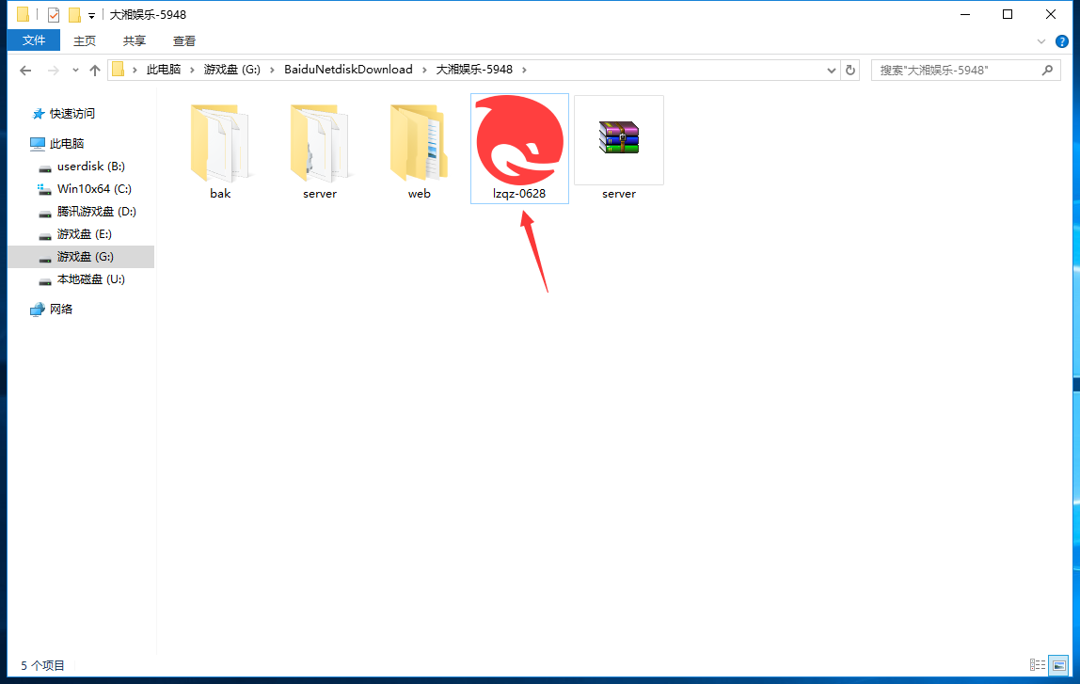Viewport: 1080px width, 684px height.
Task: Open the 文件 menu tab
Action: 34,40
